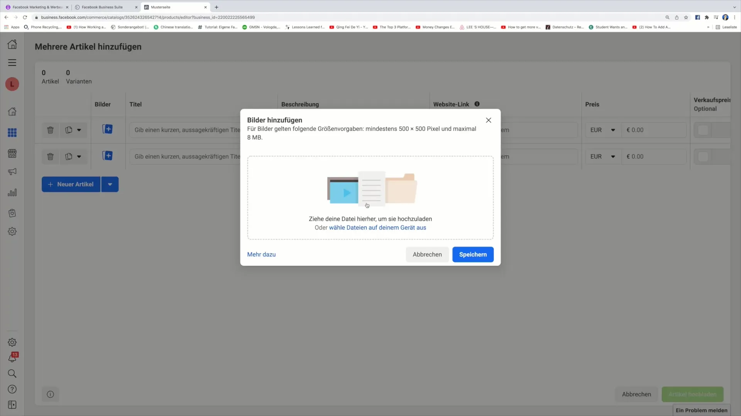The width and height of the screenshot is (741, 416).
Task: Open the EUR currency dropdown in the second row
Action: (x=603, y=156)
